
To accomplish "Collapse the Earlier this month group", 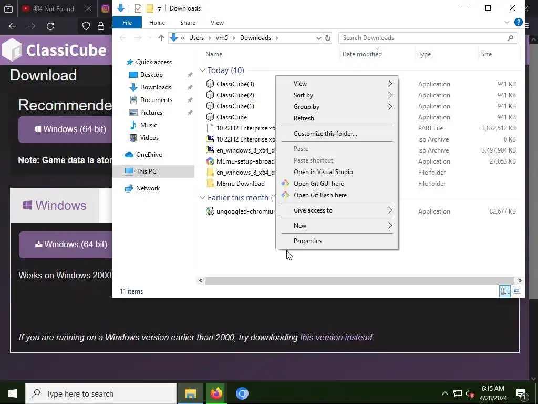I will coord(202,198).
